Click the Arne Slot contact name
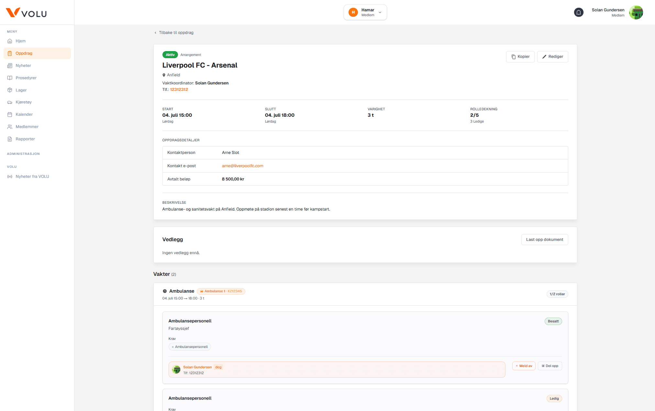This screenshot has width=655, height=411. point(230,153)
